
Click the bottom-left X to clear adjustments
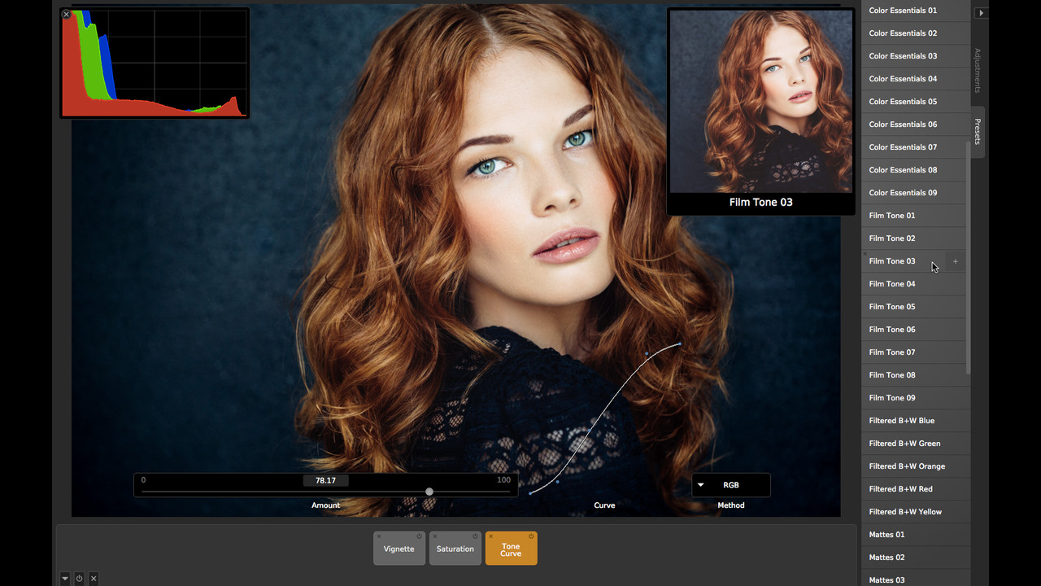pos(94,578)
